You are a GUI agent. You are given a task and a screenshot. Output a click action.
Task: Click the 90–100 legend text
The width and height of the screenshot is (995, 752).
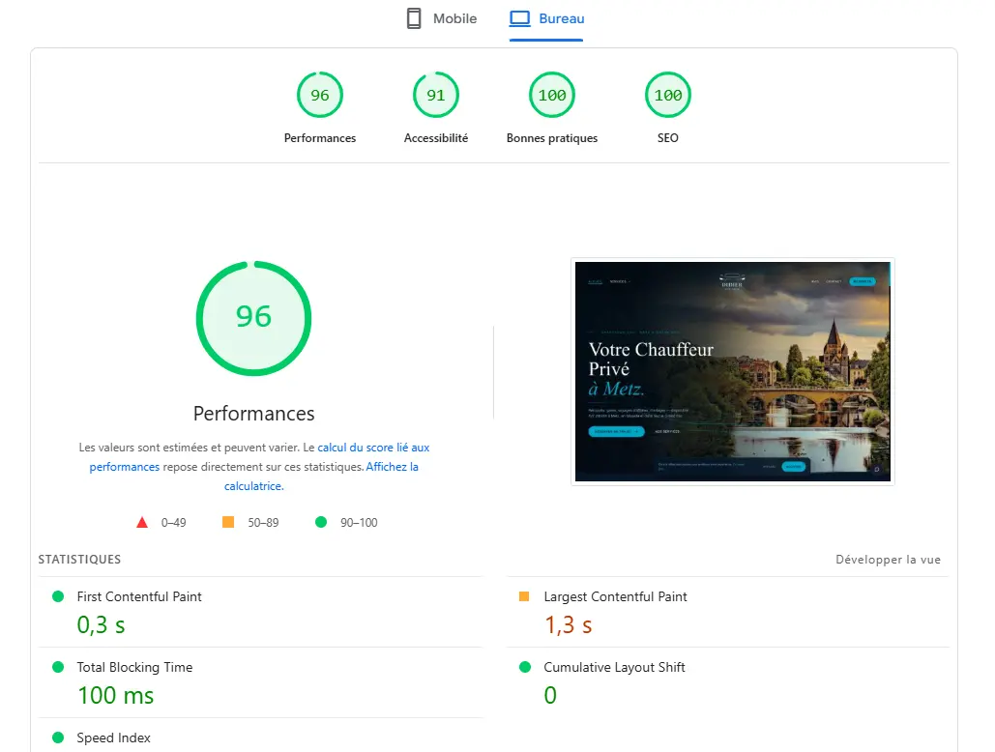tap(359, 523)
